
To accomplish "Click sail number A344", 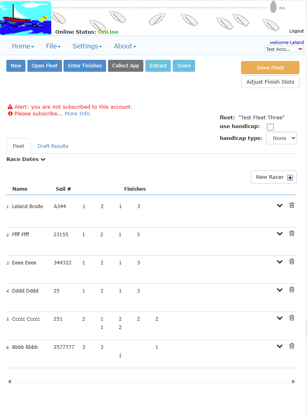I will click(60, 206).
